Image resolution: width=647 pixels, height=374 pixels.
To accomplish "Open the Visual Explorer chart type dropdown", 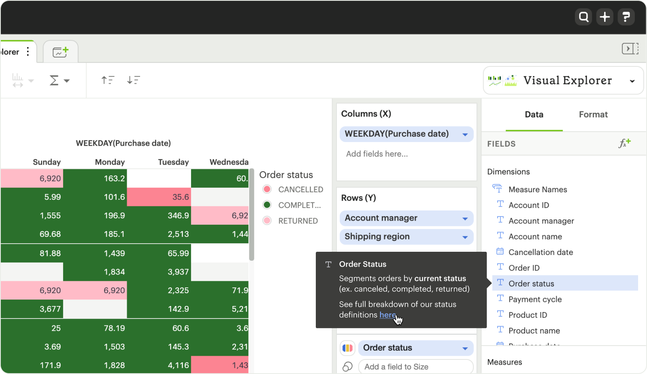I will (x=632, y=81).
